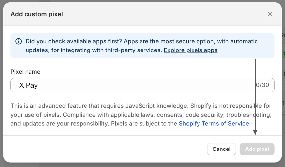Click the gray modal header bar
The image size is (285, 167).
(142, 14)
